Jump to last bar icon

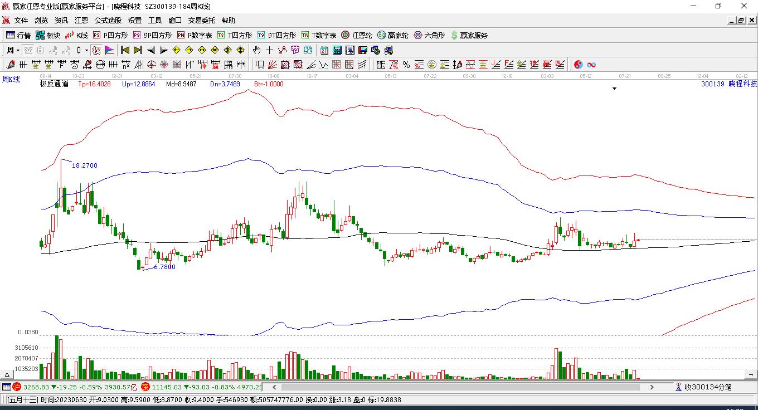click(138, 50)
